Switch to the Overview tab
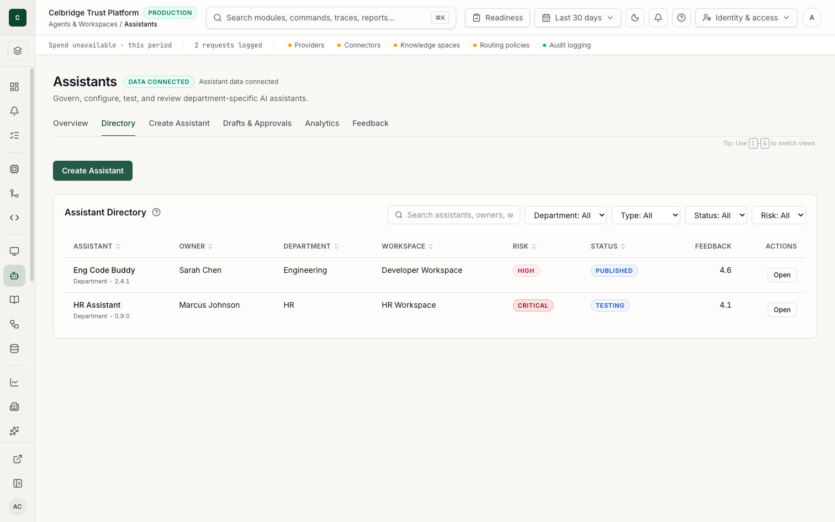The width and height of the screenshot is (835, 522). pyautogui.click(x=71, y=123)
